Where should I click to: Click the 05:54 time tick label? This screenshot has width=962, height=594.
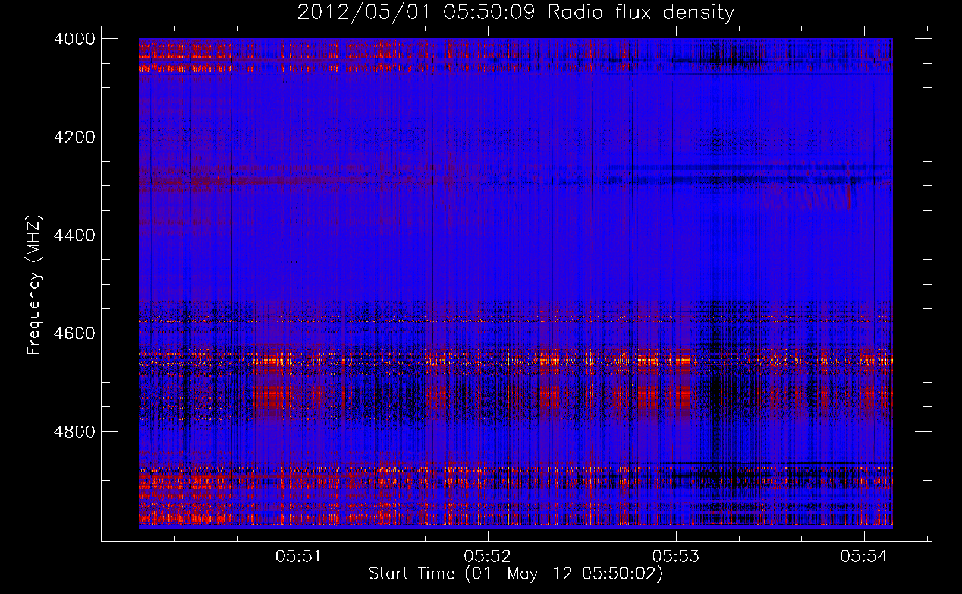[x=863, y=556]
